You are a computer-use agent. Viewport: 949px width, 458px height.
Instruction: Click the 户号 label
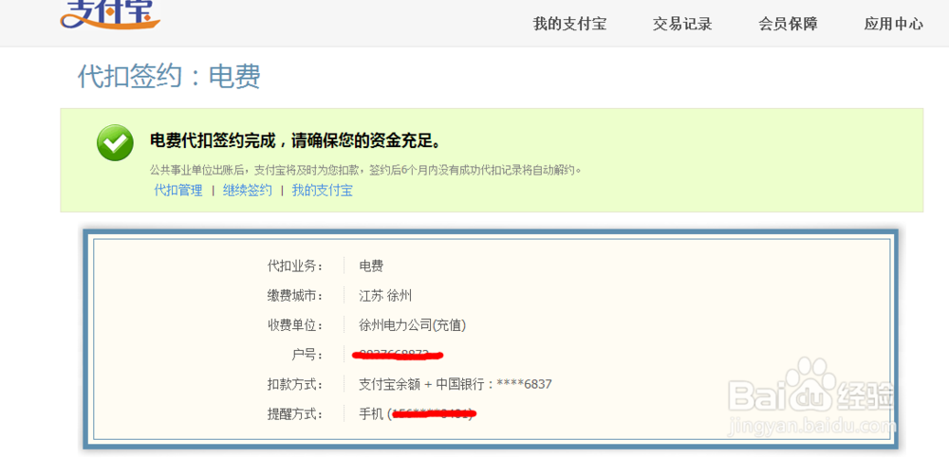[307, 356]
